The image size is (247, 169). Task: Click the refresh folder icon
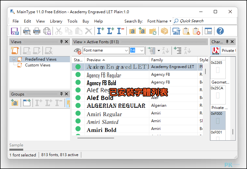point(153,31)
